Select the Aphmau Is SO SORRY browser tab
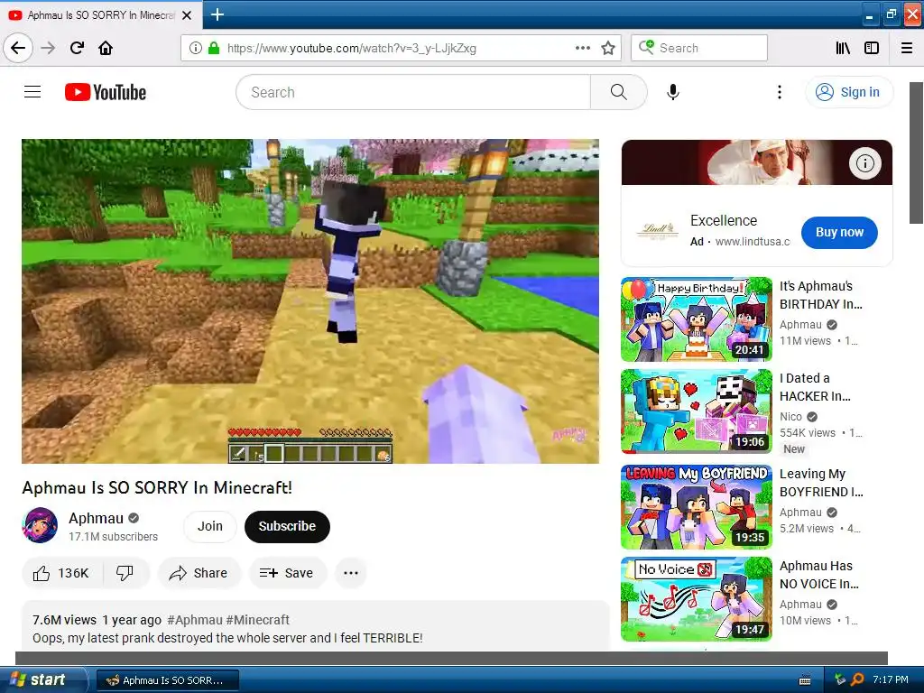Viewport: 924px width, 693px height. tap(101, 15)
